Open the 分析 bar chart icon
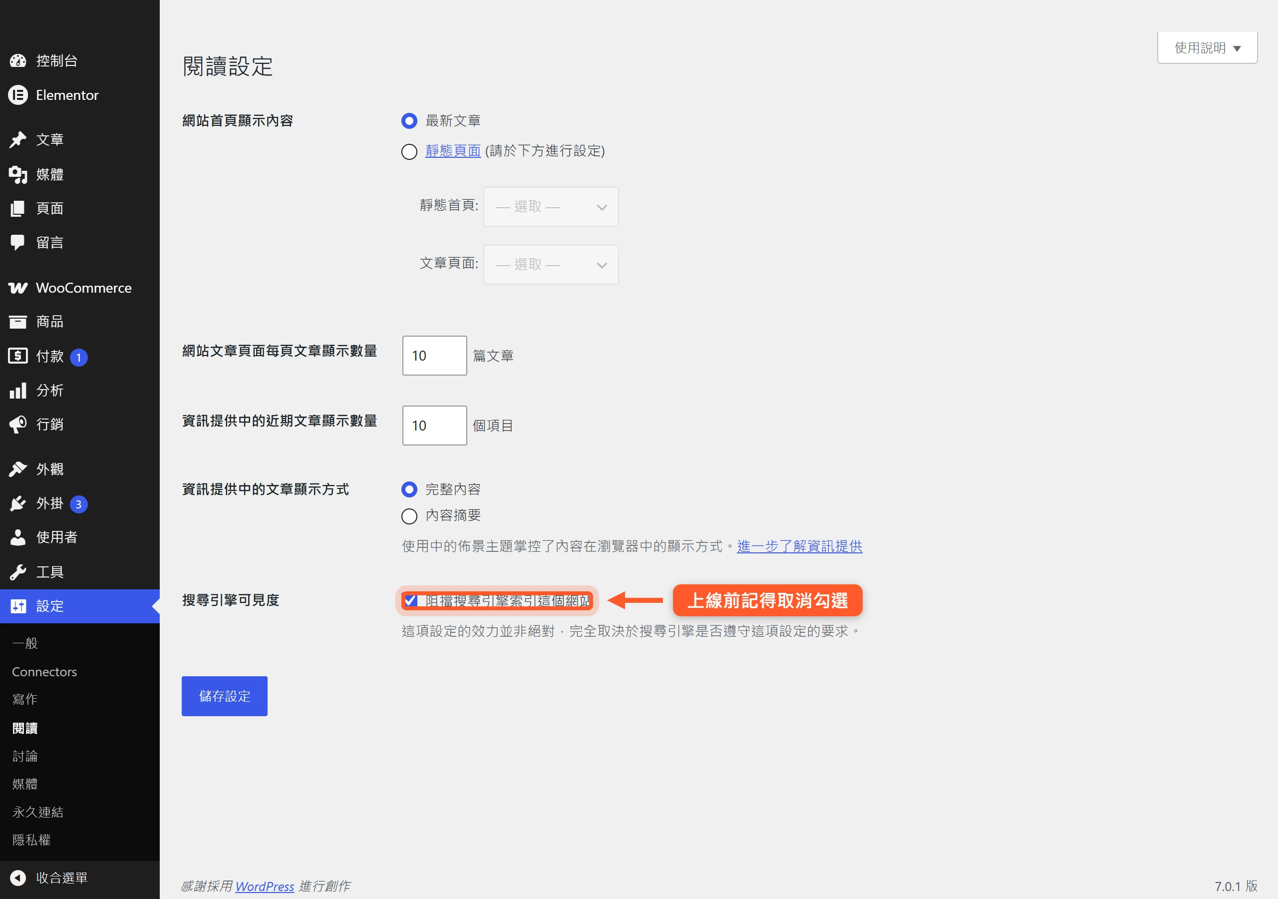The width and height of the screenshot is (1278, 899). pos(18,390)
